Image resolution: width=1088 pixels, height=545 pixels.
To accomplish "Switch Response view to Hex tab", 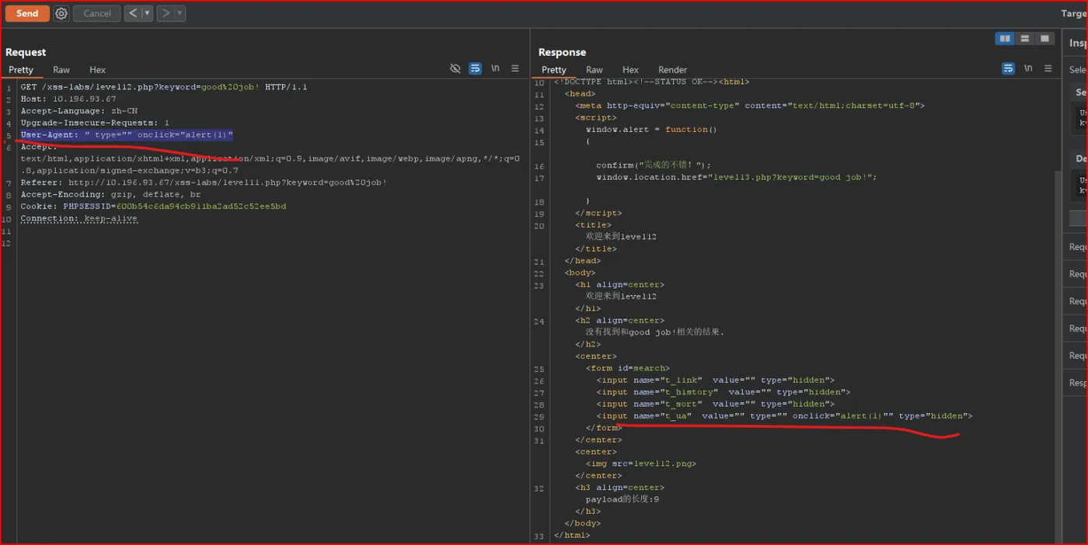I will coord(630,70).
